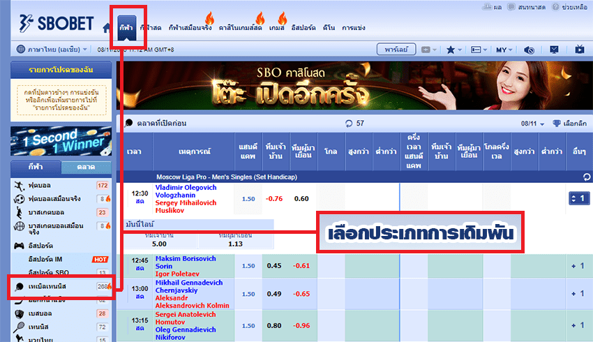This screenshot has height=342, width=593.
Task: Open กีฬาเสมือนจริง virtual sports menu
Action: (190, 28)
